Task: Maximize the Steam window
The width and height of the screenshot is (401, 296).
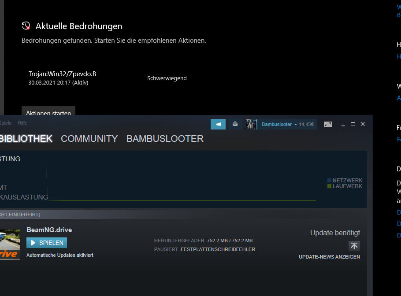Action: pyautogui.click(x=353, y=124)
